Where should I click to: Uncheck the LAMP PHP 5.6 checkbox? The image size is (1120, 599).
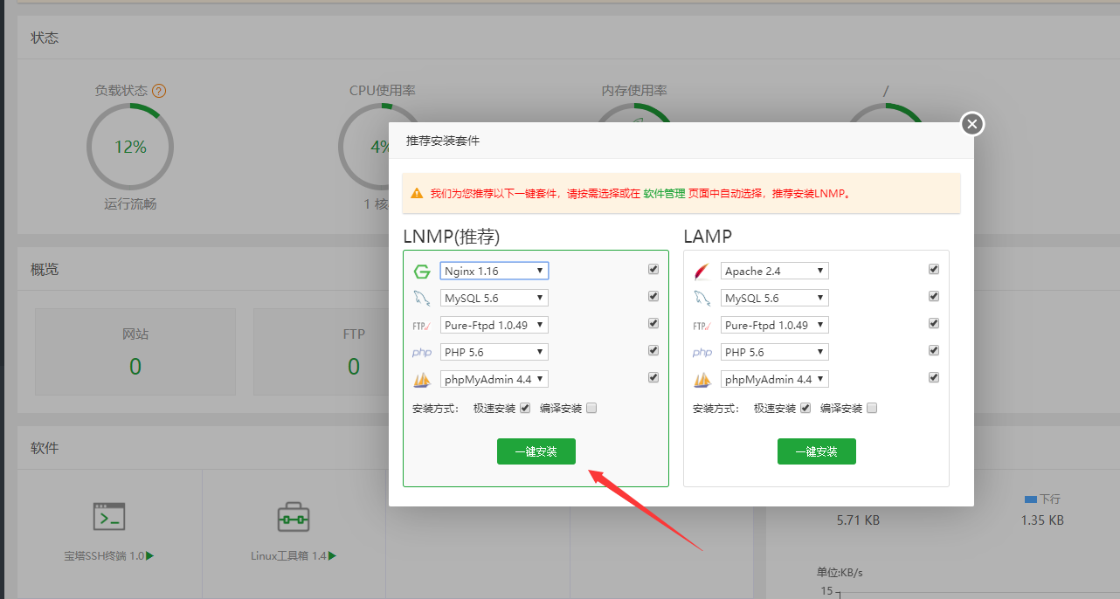pos(934,350)
